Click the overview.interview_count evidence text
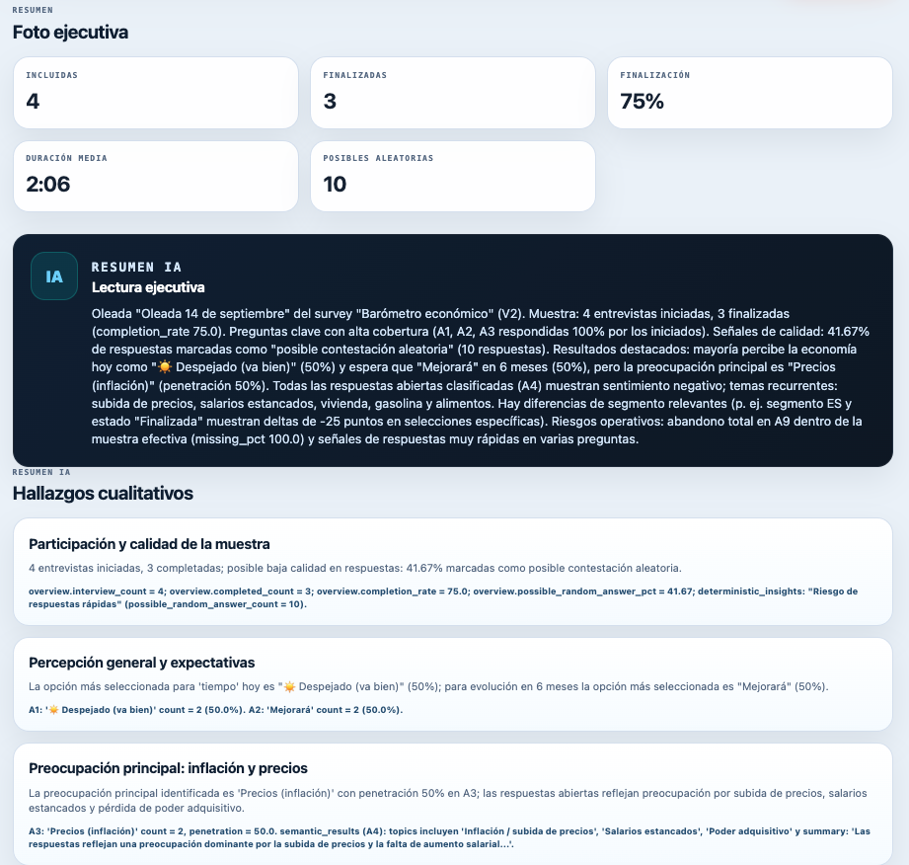Image resolution: width=909 pixels, height=865 pixels. [443, 597]
